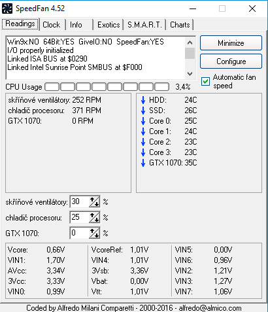This screenshot has width=268, height=312.
Task: Click the skříňové ventilátory speed spinner arrows
Action: (x=94, y=201)
